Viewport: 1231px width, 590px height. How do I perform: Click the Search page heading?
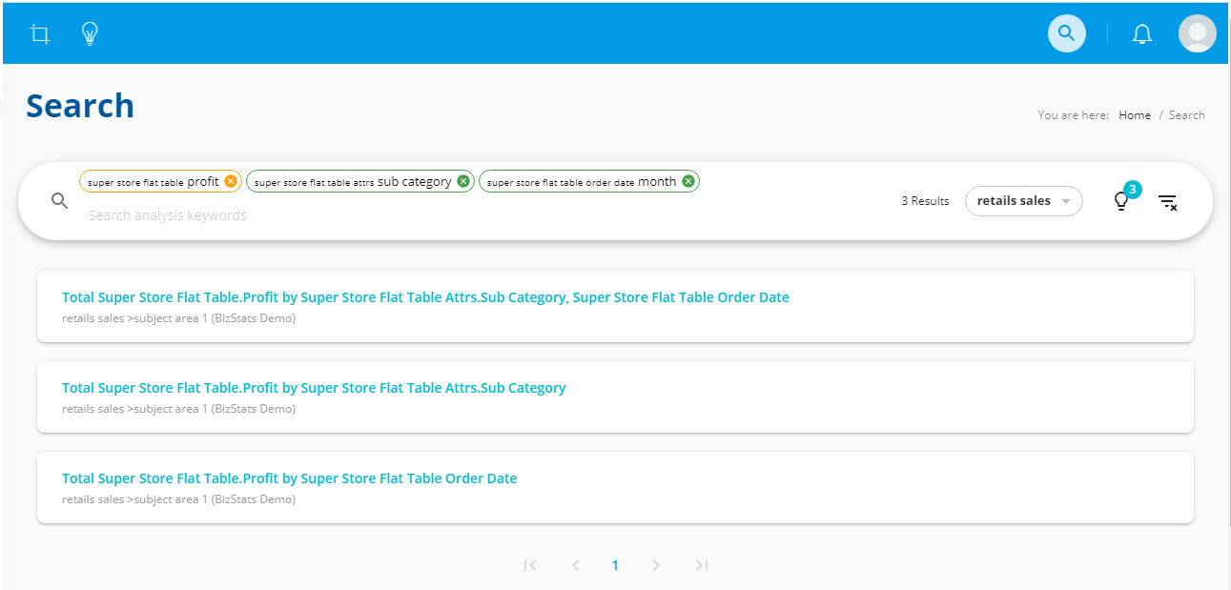pyautogui.click(x=80, y=106)
